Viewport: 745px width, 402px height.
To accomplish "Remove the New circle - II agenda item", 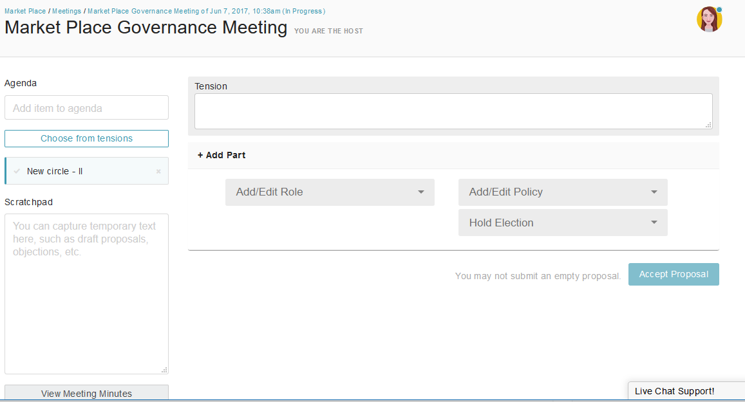I will [x=158, y=172].
